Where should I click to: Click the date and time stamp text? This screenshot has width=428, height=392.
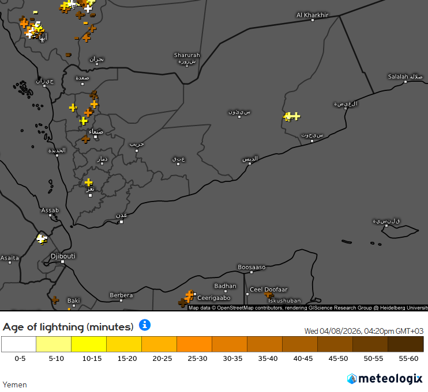pos(364,331)
